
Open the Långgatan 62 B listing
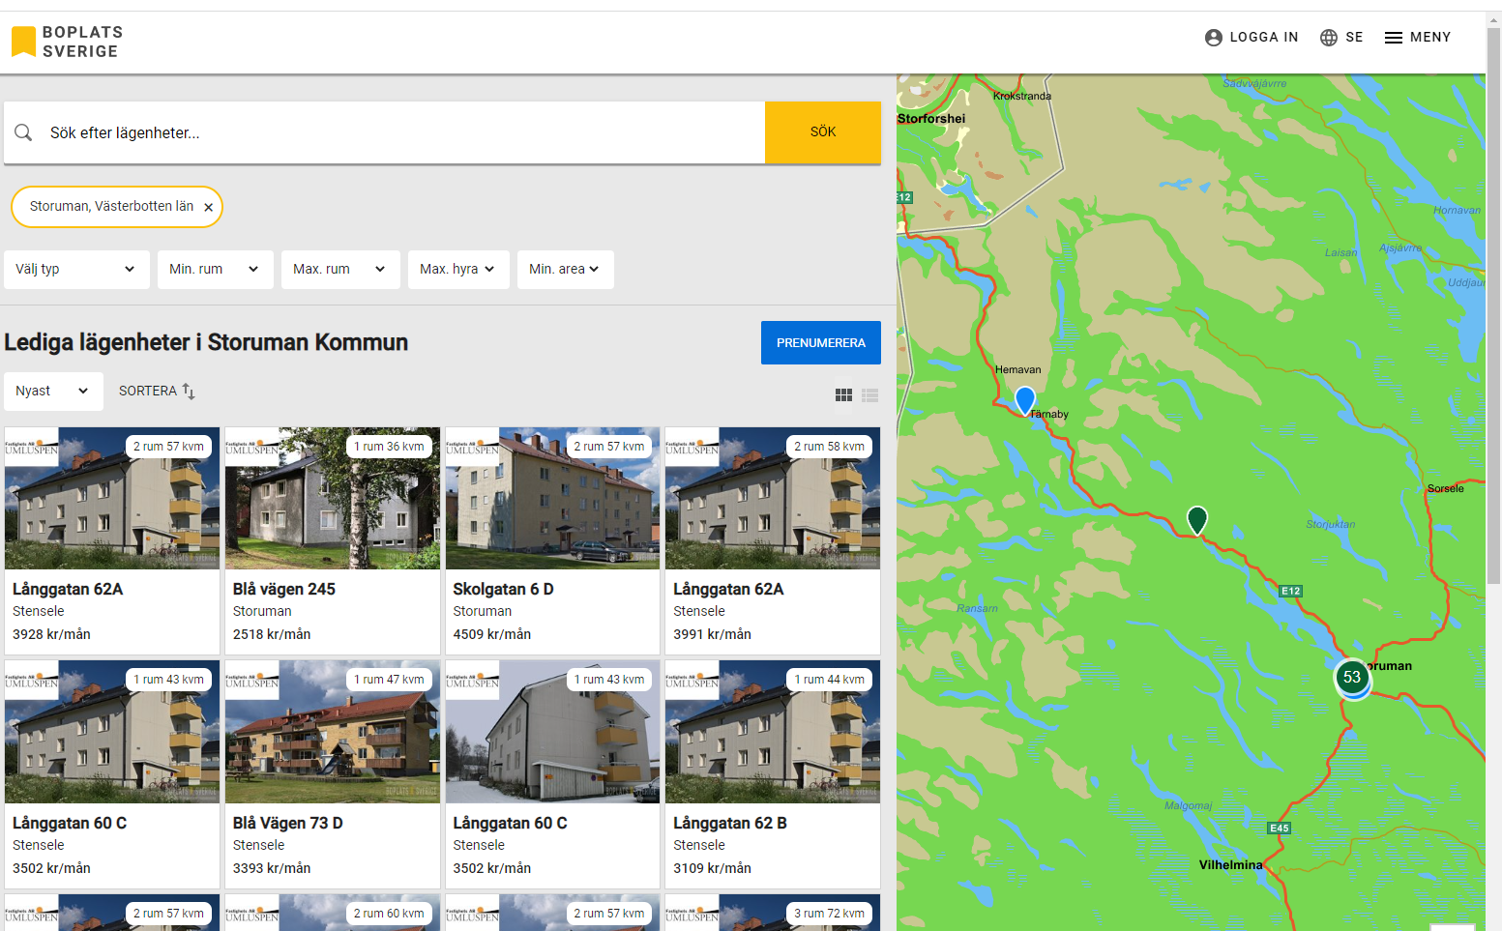(x=773, y=774)
